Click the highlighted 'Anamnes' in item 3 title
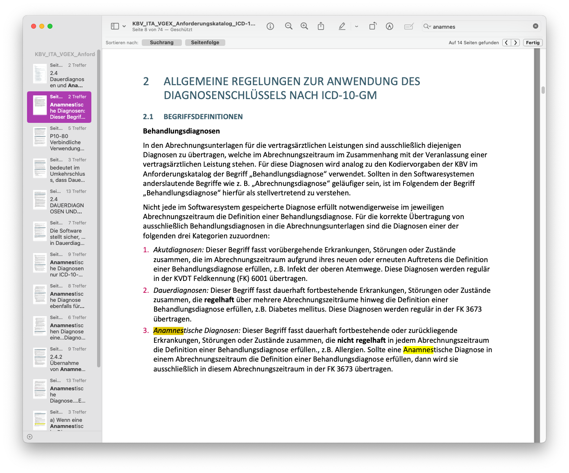The image size is (569, 473). point(168,330)
